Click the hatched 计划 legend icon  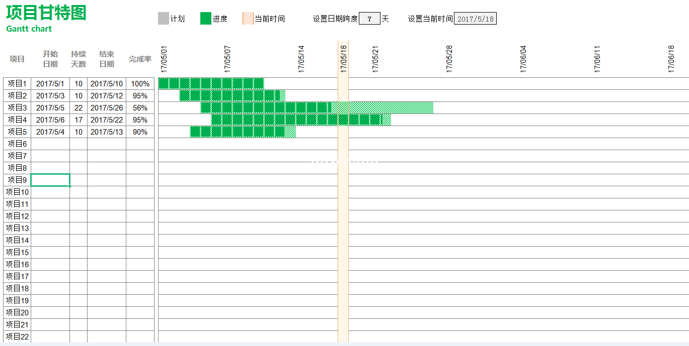[164, 19]
